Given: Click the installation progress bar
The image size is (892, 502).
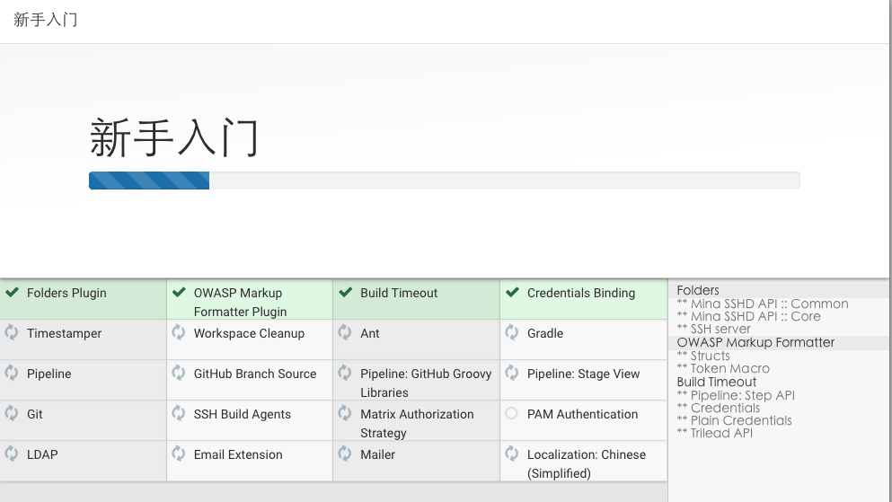Looking at the screenshot, I should 444,181.
